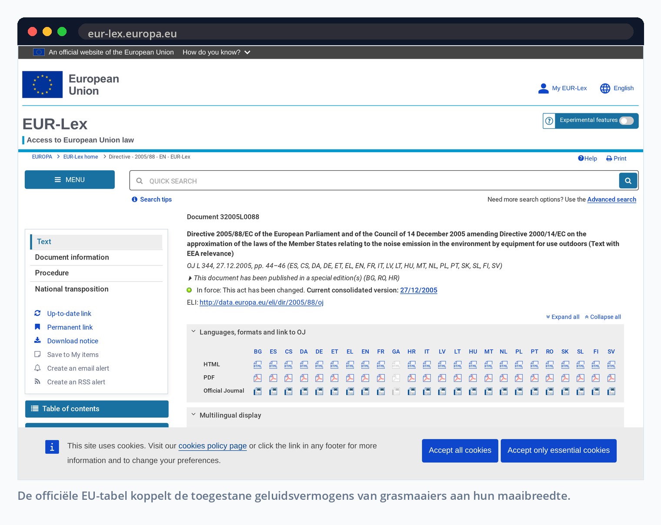This screenshot has width=661, height=525.
Task: Accept only essential cookies
Action: coord(558,451)
